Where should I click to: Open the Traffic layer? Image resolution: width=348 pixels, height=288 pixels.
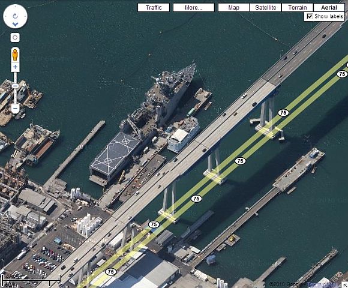pyautogui.click(x=154, y=8)
